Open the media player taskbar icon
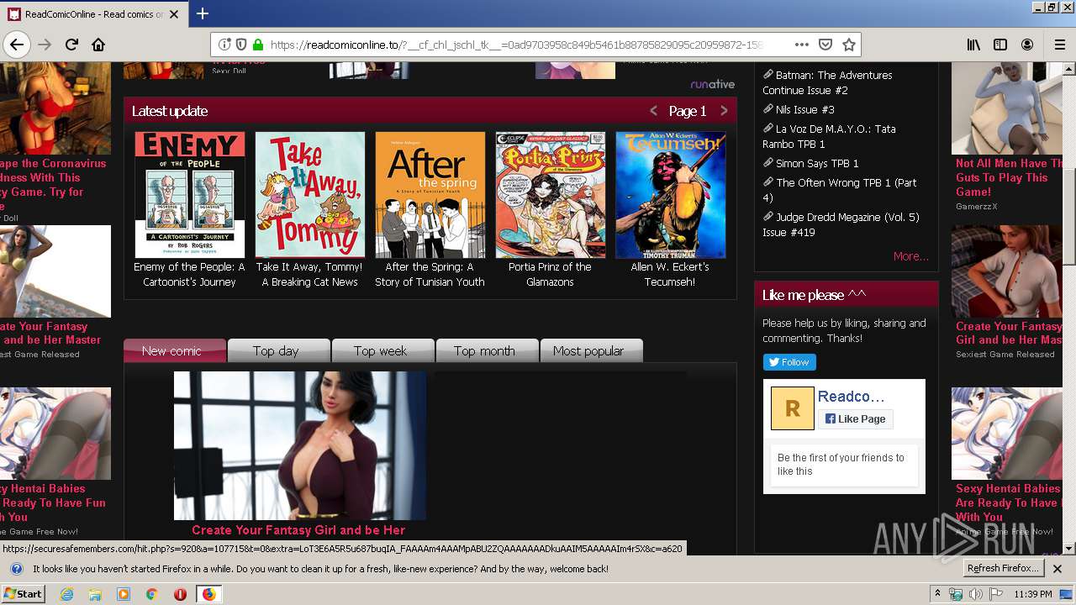The image size is (1076, 605). coord(124,594)
